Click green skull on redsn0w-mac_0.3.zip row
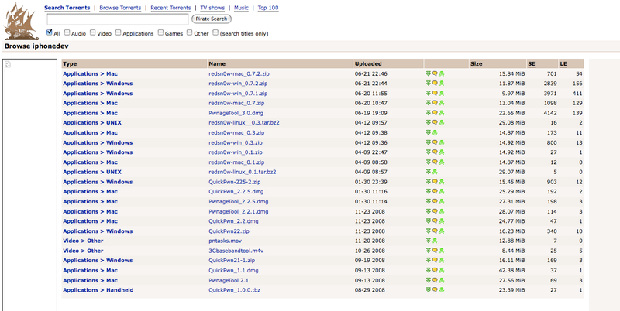 [435, 132]
